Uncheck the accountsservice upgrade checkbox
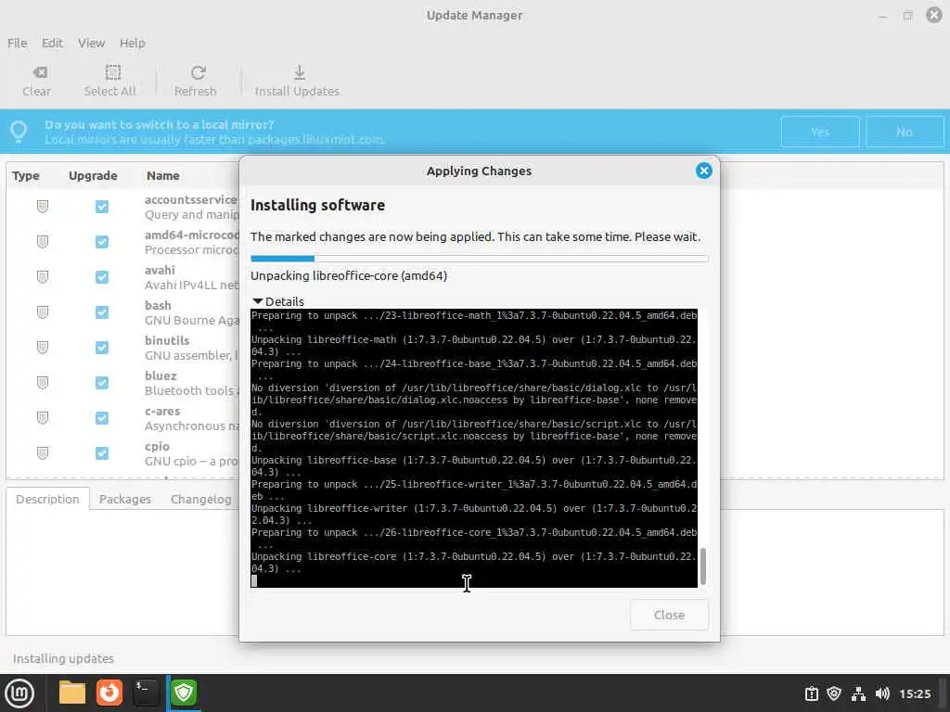The height and width of the screenshot is (712, 950). coord(102,207)
